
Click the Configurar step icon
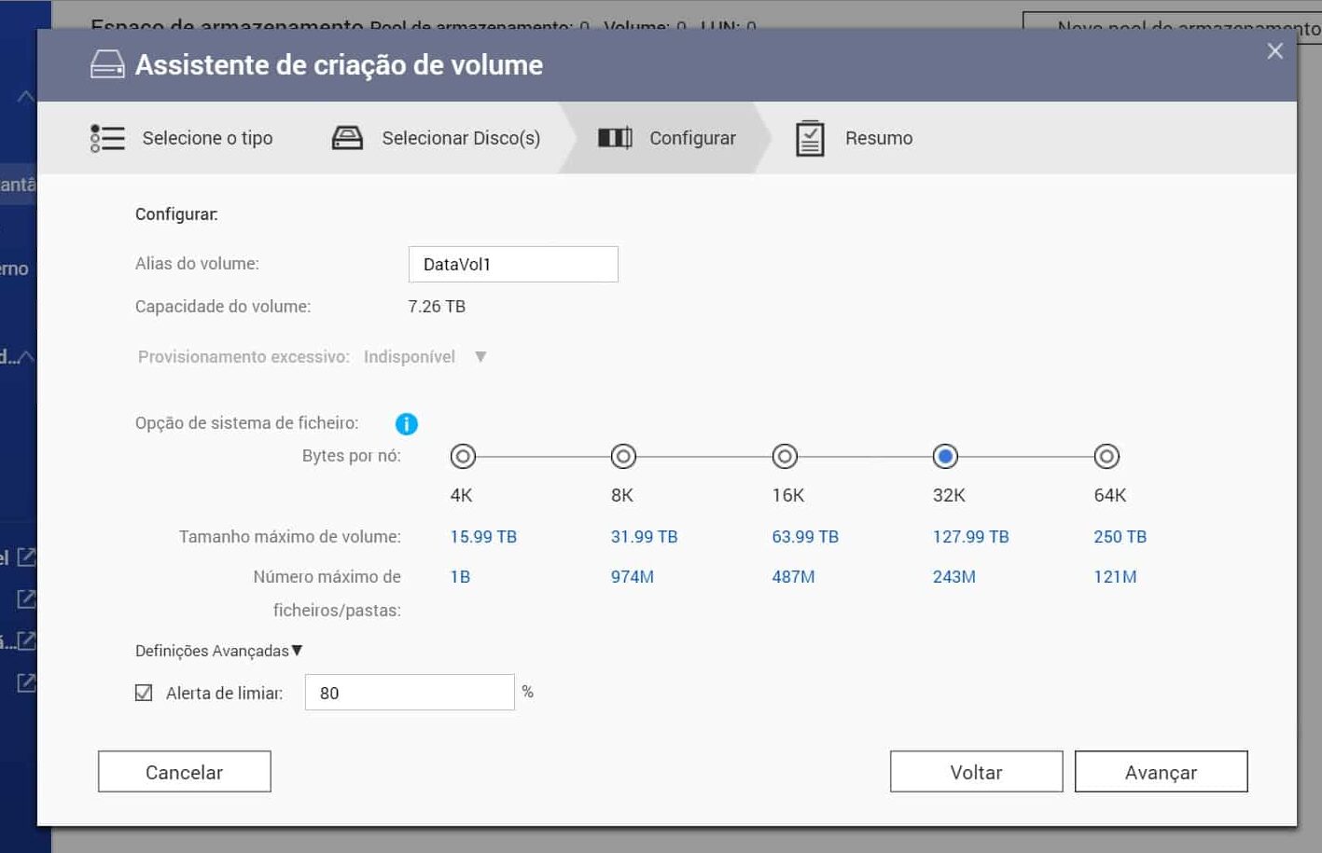pyautogui.click(x=615, y=138)
